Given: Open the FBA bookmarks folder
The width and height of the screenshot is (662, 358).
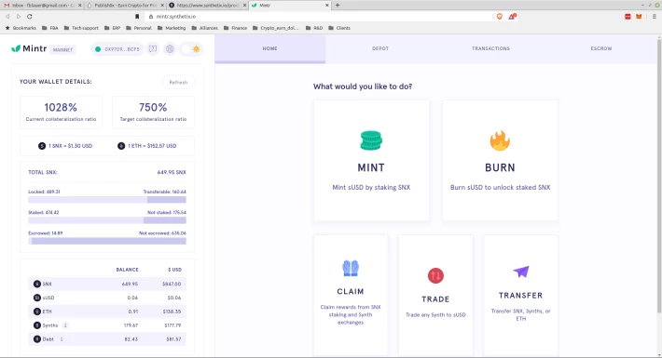Looking at the screenshot, I should pyautogui.click(x=50, y=28).
